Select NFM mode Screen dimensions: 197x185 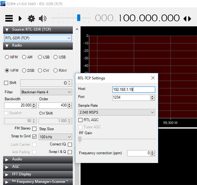pyautogui.click(x=11, y=57)
